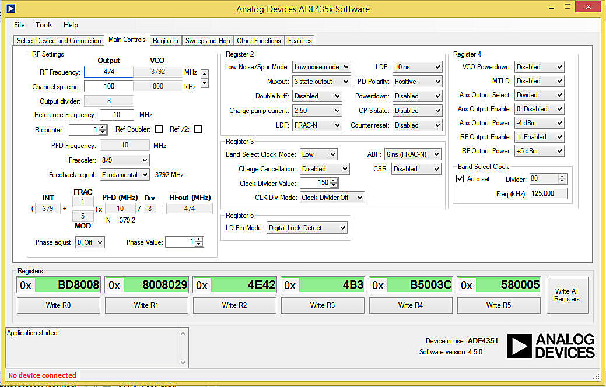This screenshot has width=606, height=387.
Task: Open the File menu
Action: [19, 24]
